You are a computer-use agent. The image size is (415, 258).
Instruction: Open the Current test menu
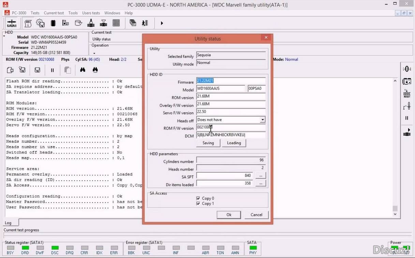click(x=54, y=13)
